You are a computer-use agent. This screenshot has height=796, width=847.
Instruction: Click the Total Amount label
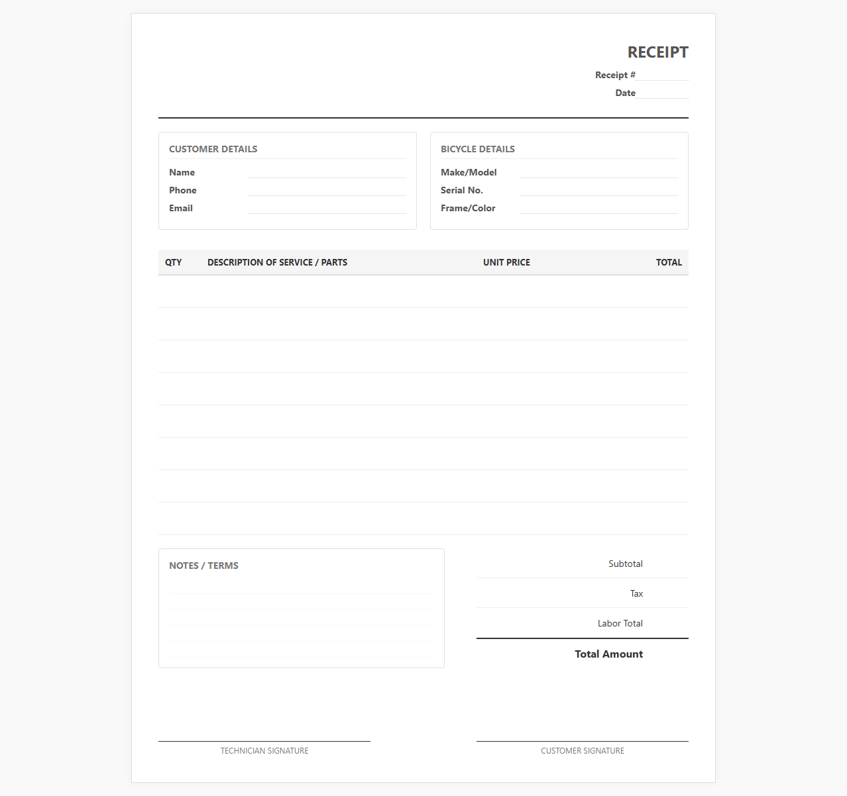[609, 654]
